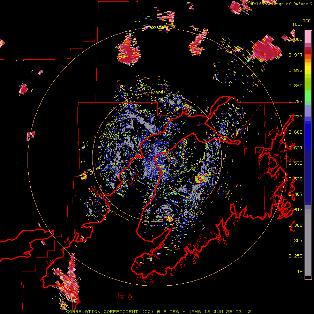
Task: Select the 0.893 legend value
Action: tap(296, 70)
